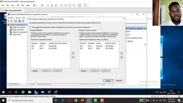Open Acción menu in Firewall window
Screen dimensions: 183x103
pyautogui.click(x=18, y=18)
